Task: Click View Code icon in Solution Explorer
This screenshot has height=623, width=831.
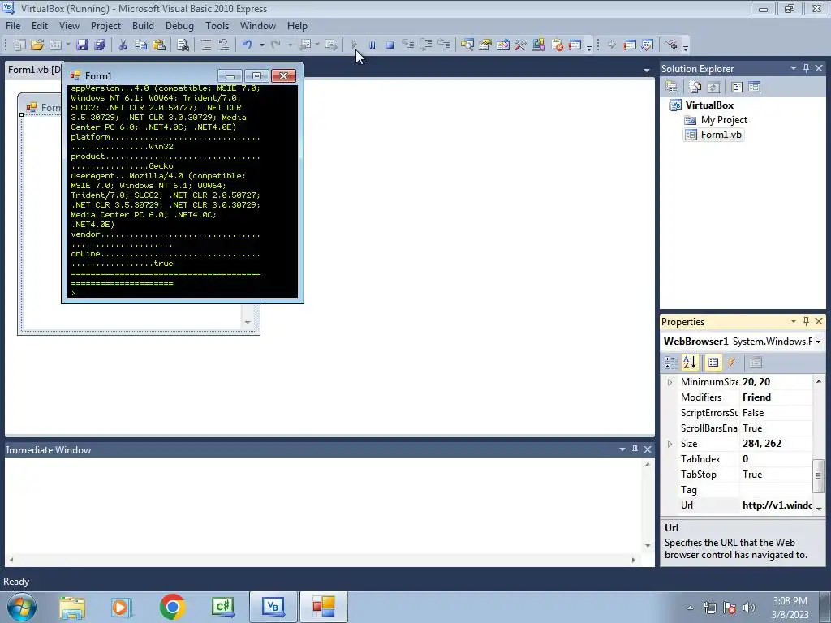Action: point(737,88)
